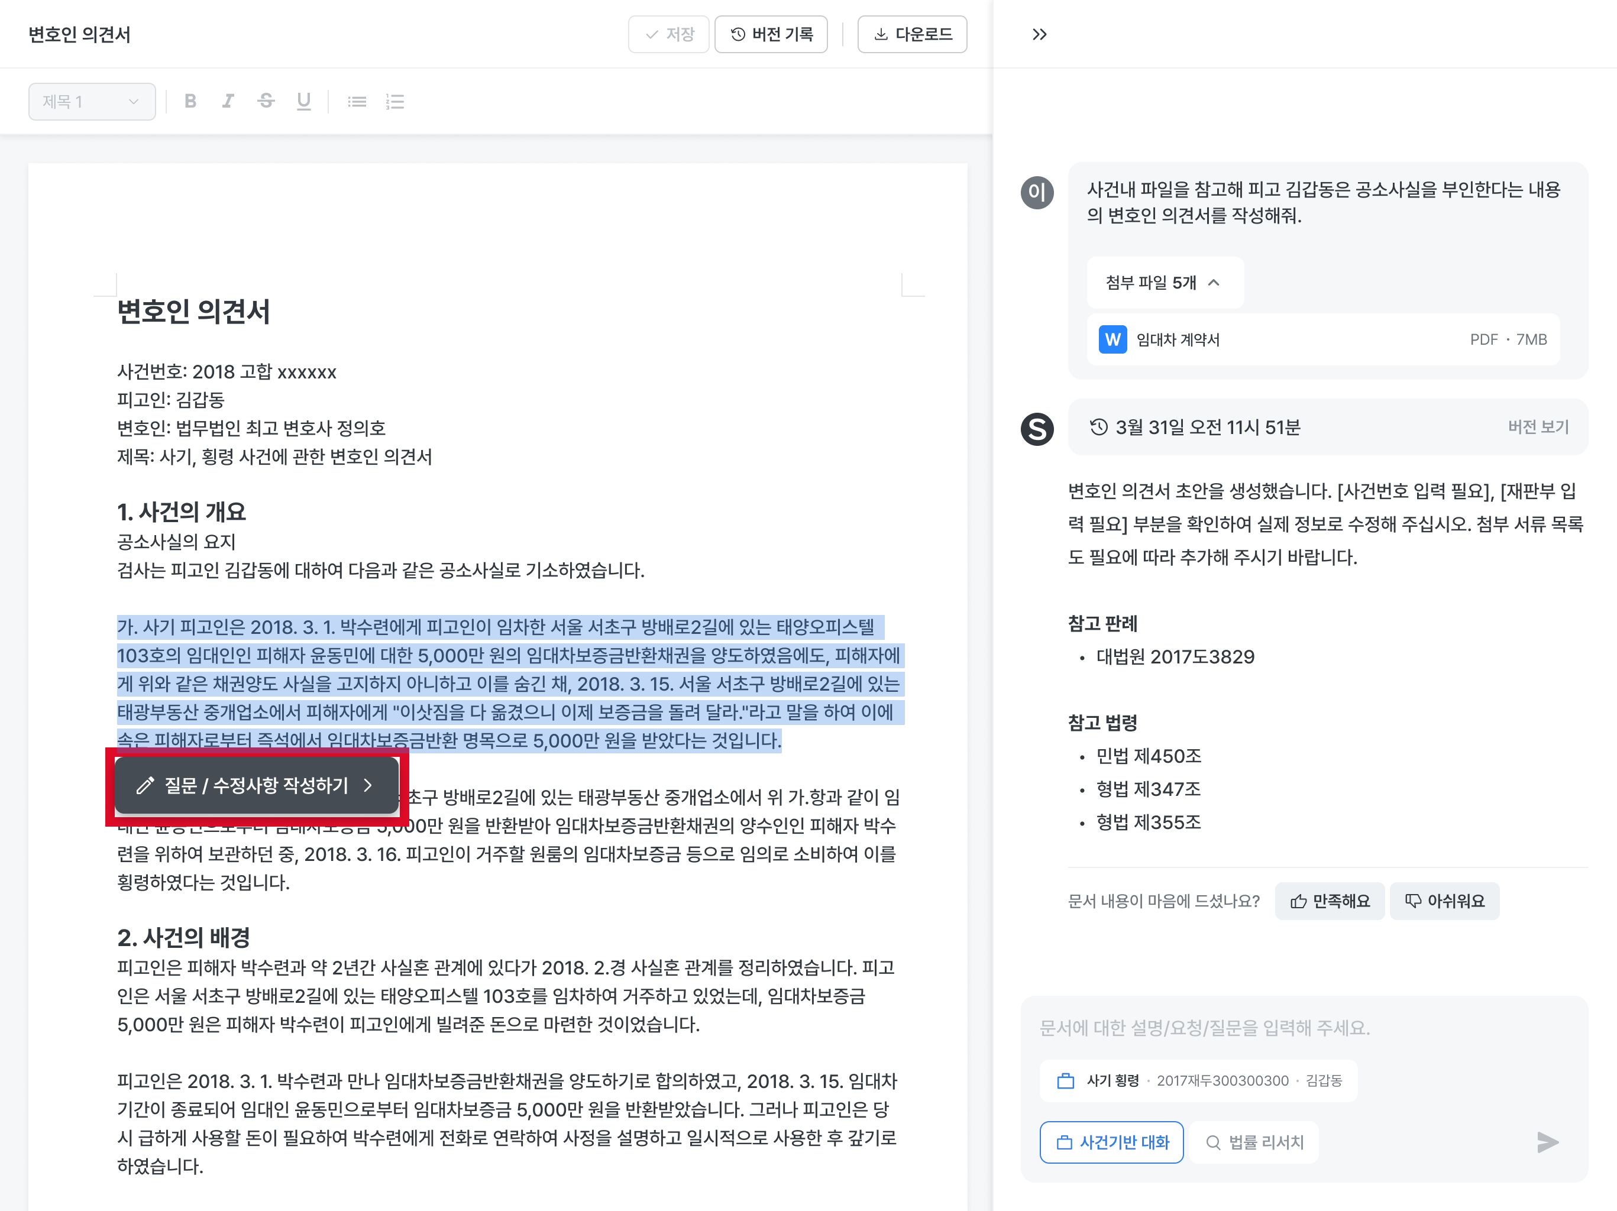Open the 제목 1 heading style dropdown
Viewport: 1617px width, 1211px height.
(91, 102)
